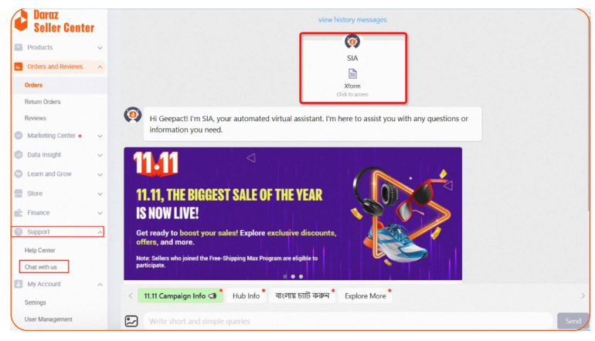Expand the Learn and Grow chevron
Screen dimensions: 595x341
(100, 174)
